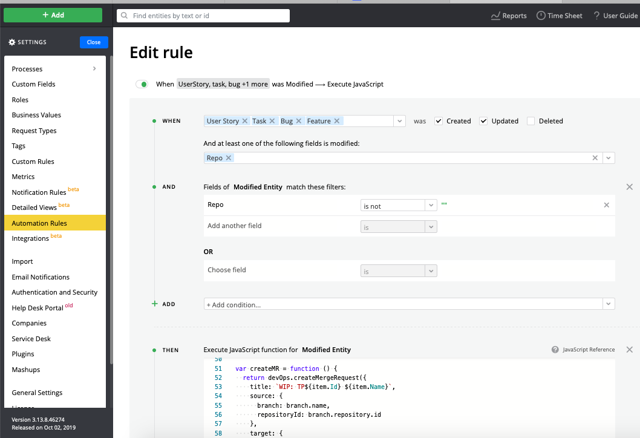Go to Custom Fields settings
The width and height of the screenshot is (640, 438).
point(34,84)
